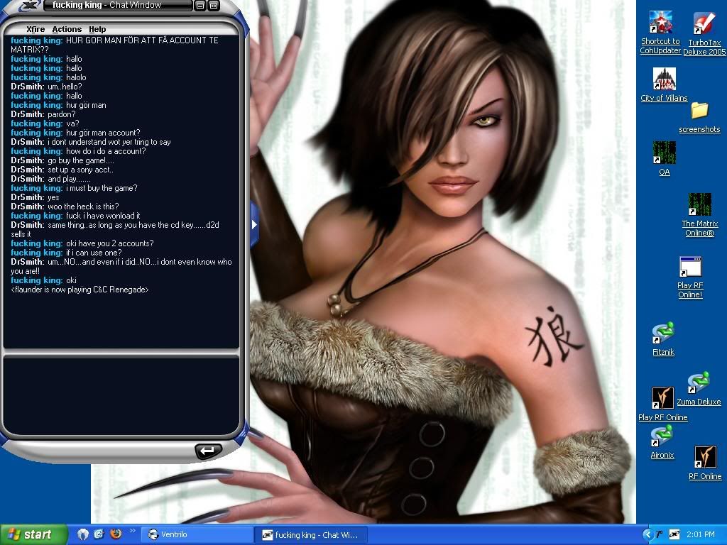Open the Fitznik desktop shortcut
727x545 pixels.
663,334
